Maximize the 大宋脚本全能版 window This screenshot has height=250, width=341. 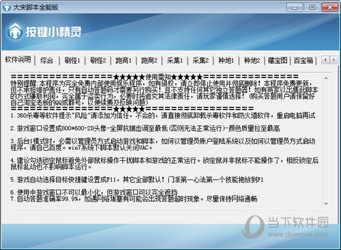312,7
